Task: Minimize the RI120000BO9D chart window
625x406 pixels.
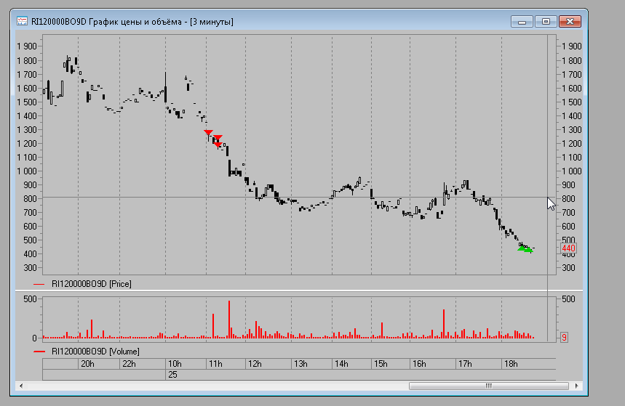Action: coord(522,22)
